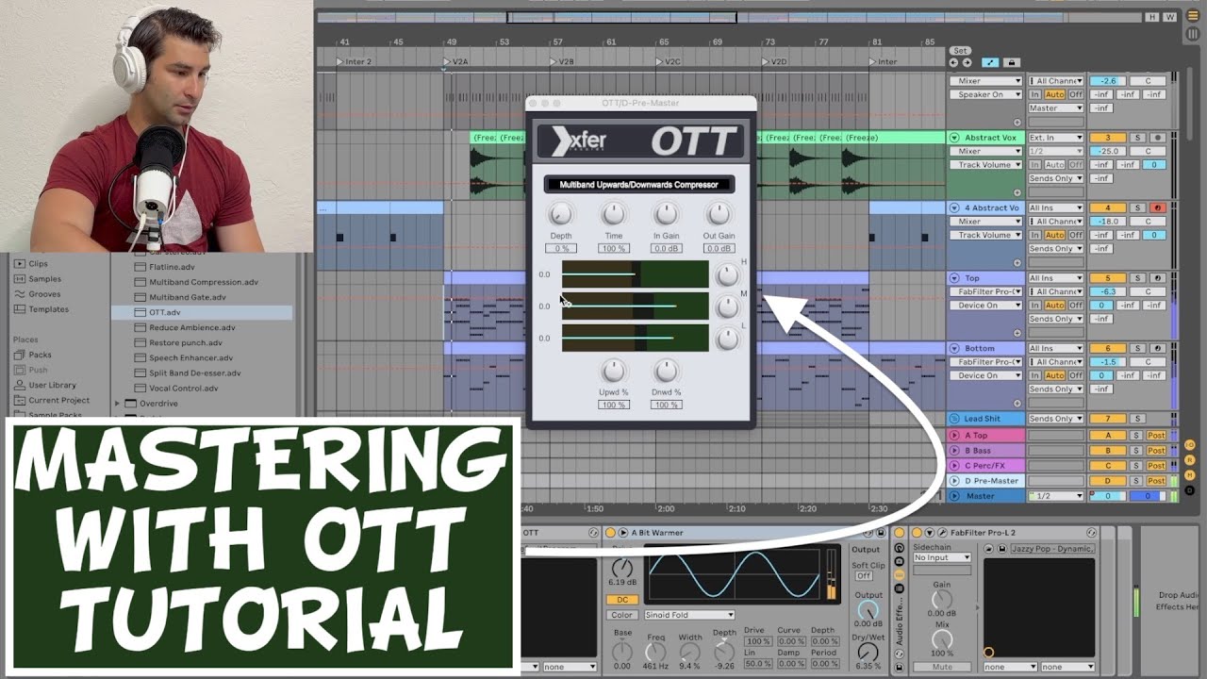Viewport: 1207px width, 679px height.
Task: Click the H height optimize button
Action: 1152,17
